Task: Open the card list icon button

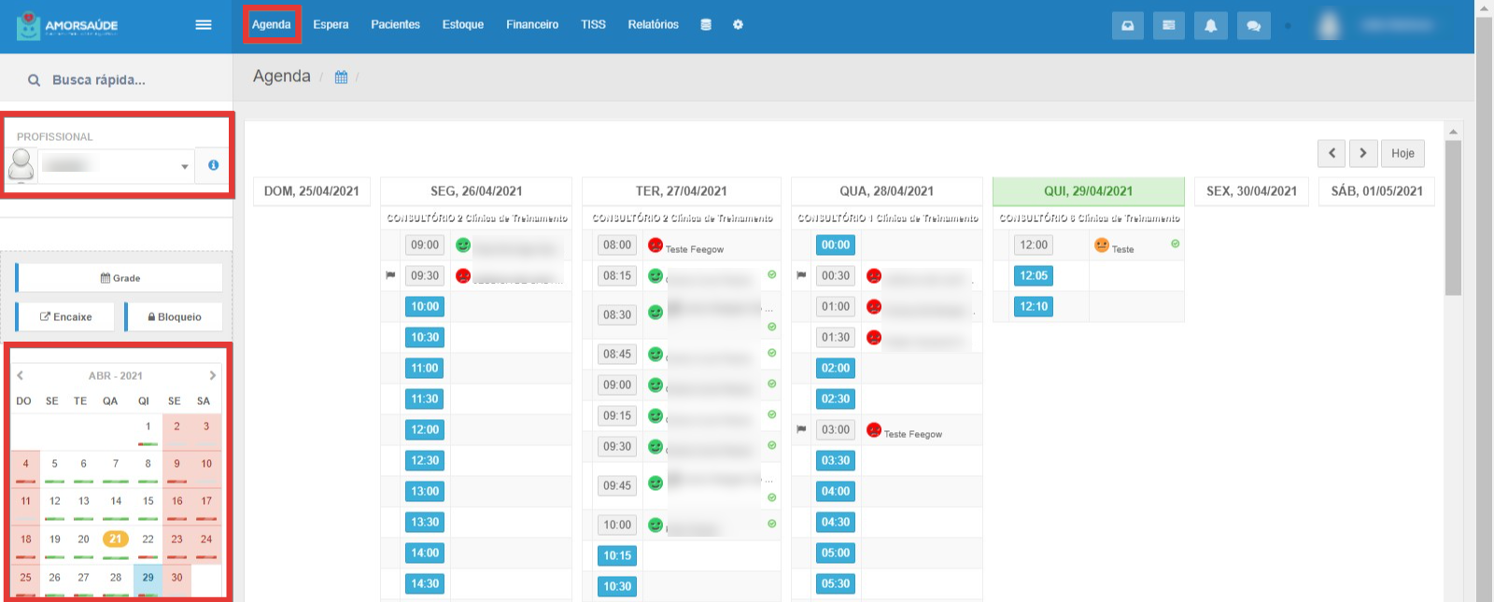Action: (1168, 25)
